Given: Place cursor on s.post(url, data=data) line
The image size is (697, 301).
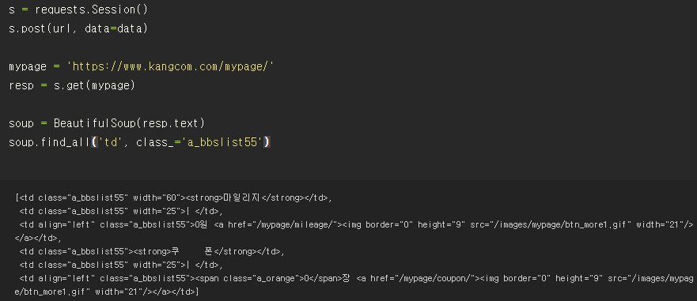Looking at the screenshot, I should click(78, 28).
